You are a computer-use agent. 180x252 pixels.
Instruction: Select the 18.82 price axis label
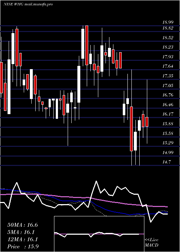point(168,28)
